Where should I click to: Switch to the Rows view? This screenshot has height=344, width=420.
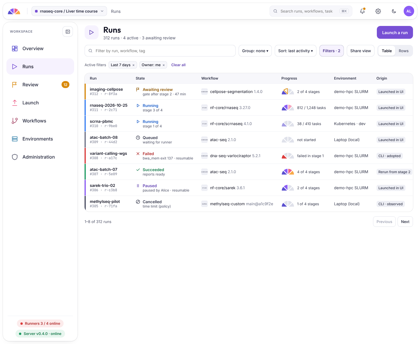404,51
